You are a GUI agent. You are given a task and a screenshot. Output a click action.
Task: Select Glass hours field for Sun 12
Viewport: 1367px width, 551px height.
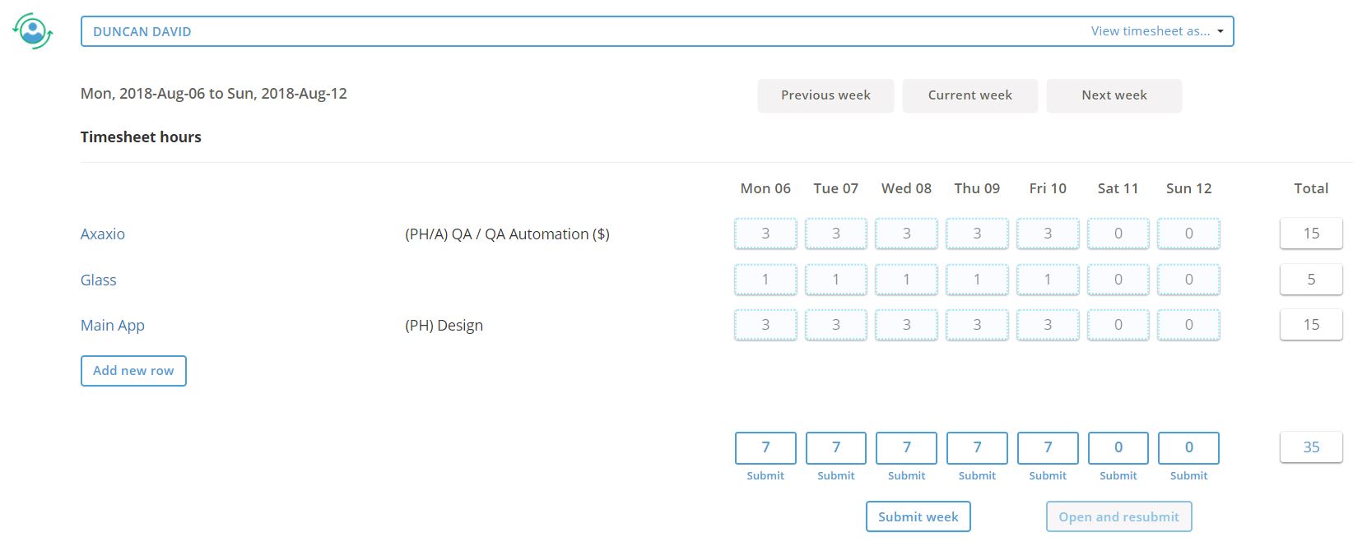(1188, 280)
